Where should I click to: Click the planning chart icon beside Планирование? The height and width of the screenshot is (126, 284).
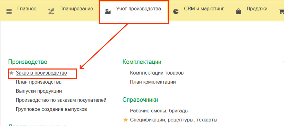point(51,12)
